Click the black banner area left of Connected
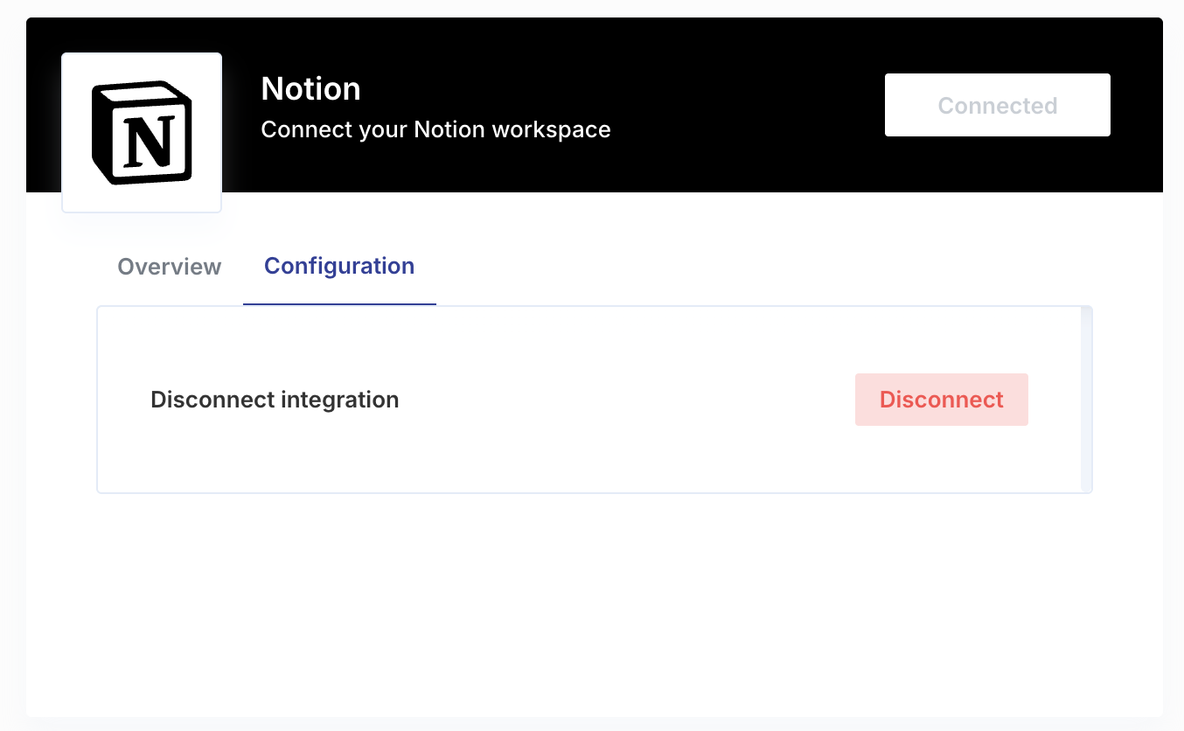Image resolution: width=1184 pixels, height=731 pixels. 743,105
